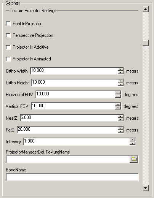Decrease the FarZ value with the down spinner

(120, 131)
